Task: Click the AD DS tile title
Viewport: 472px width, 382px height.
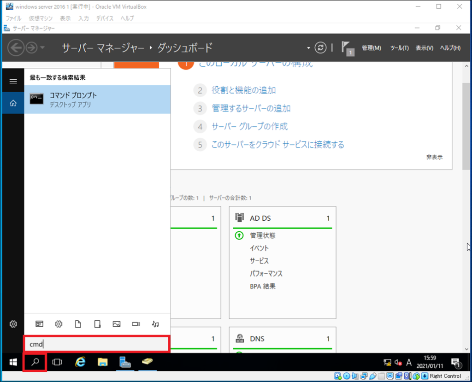Action: (x=260, y=218)
